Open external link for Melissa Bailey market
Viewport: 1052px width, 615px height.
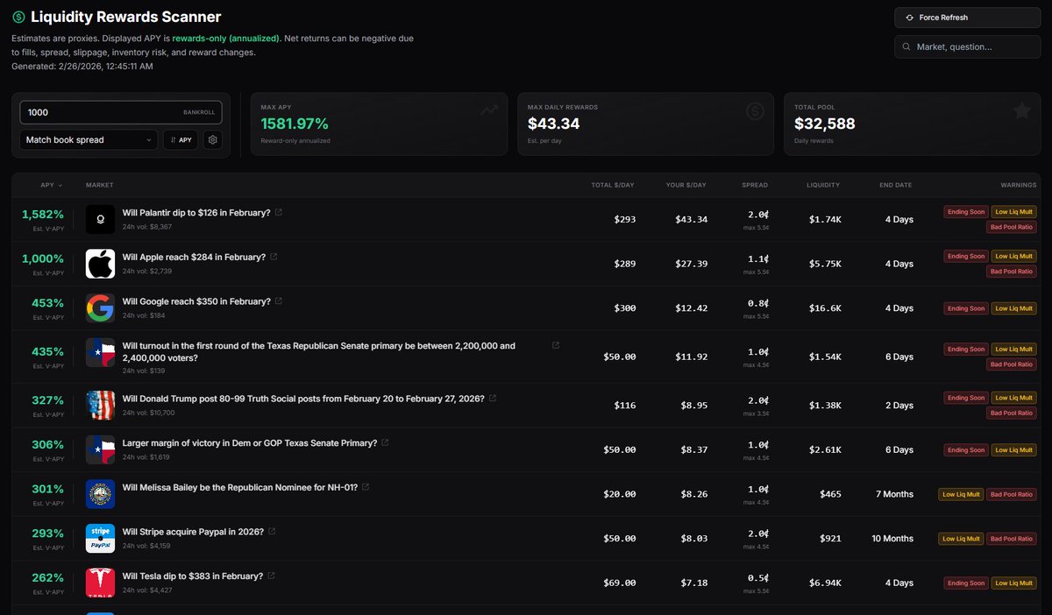coord(366,486)
